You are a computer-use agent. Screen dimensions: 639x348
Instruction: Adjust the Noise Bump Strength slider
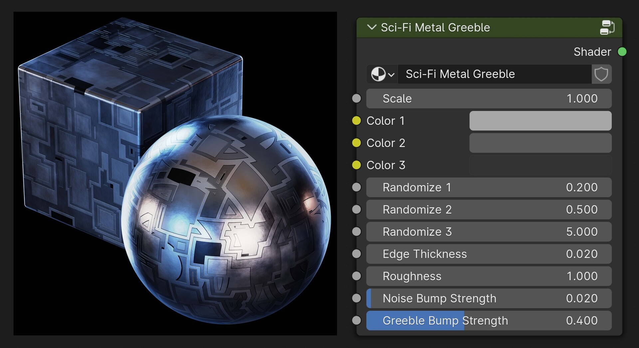pyautogui.click(x=489, y=298)
